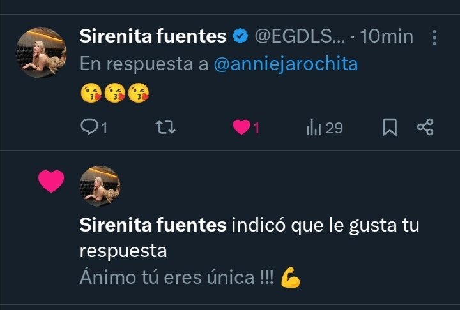Open the large profile picture on the tweet

(40, 54)
